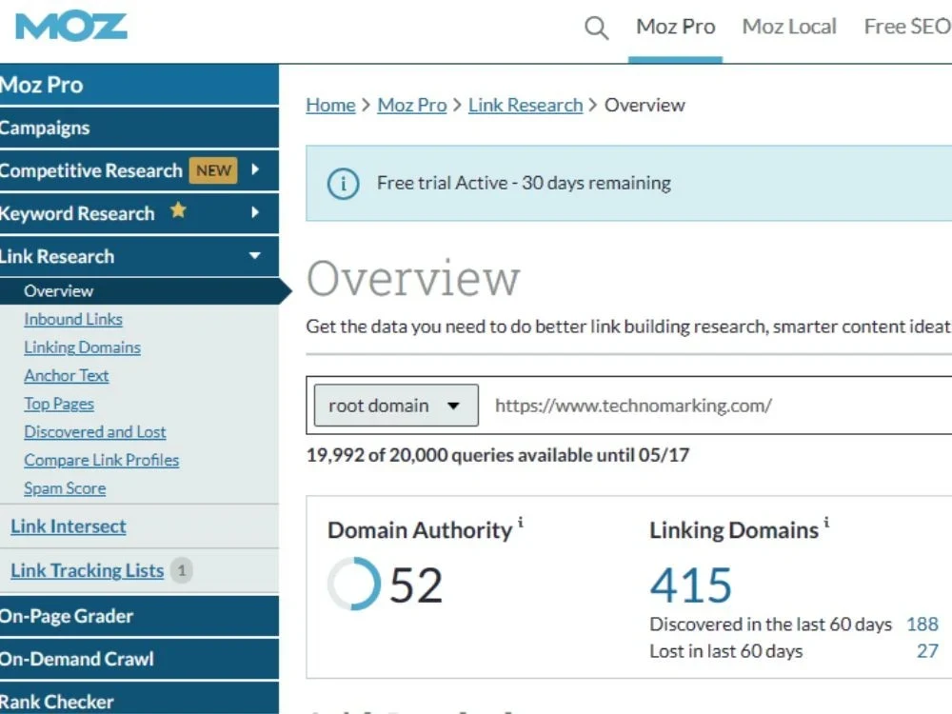Open search with the magnifier icon
Viewport: 952px width, 714px height.
(x=596, y=28)
